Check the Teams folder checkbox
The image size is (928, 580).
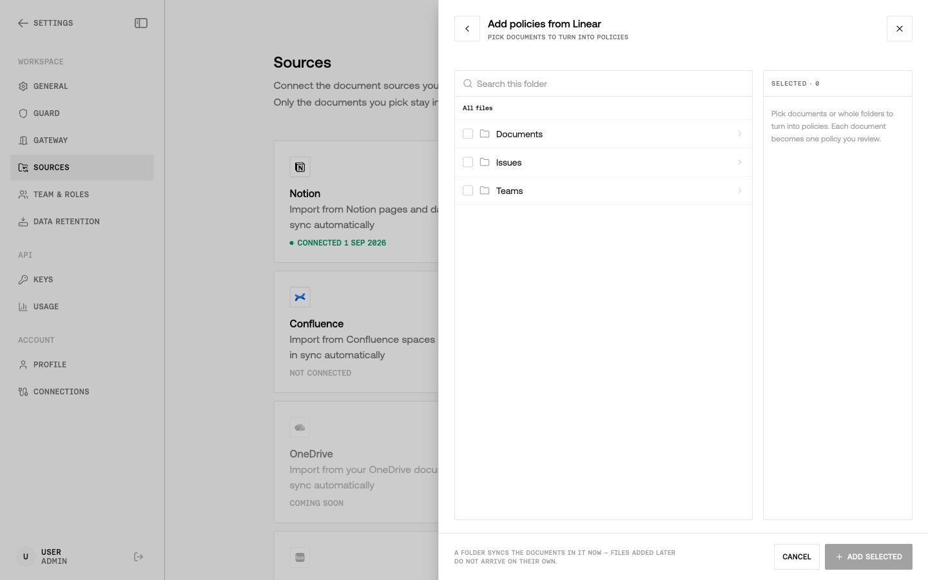click(x=468, y=191)
